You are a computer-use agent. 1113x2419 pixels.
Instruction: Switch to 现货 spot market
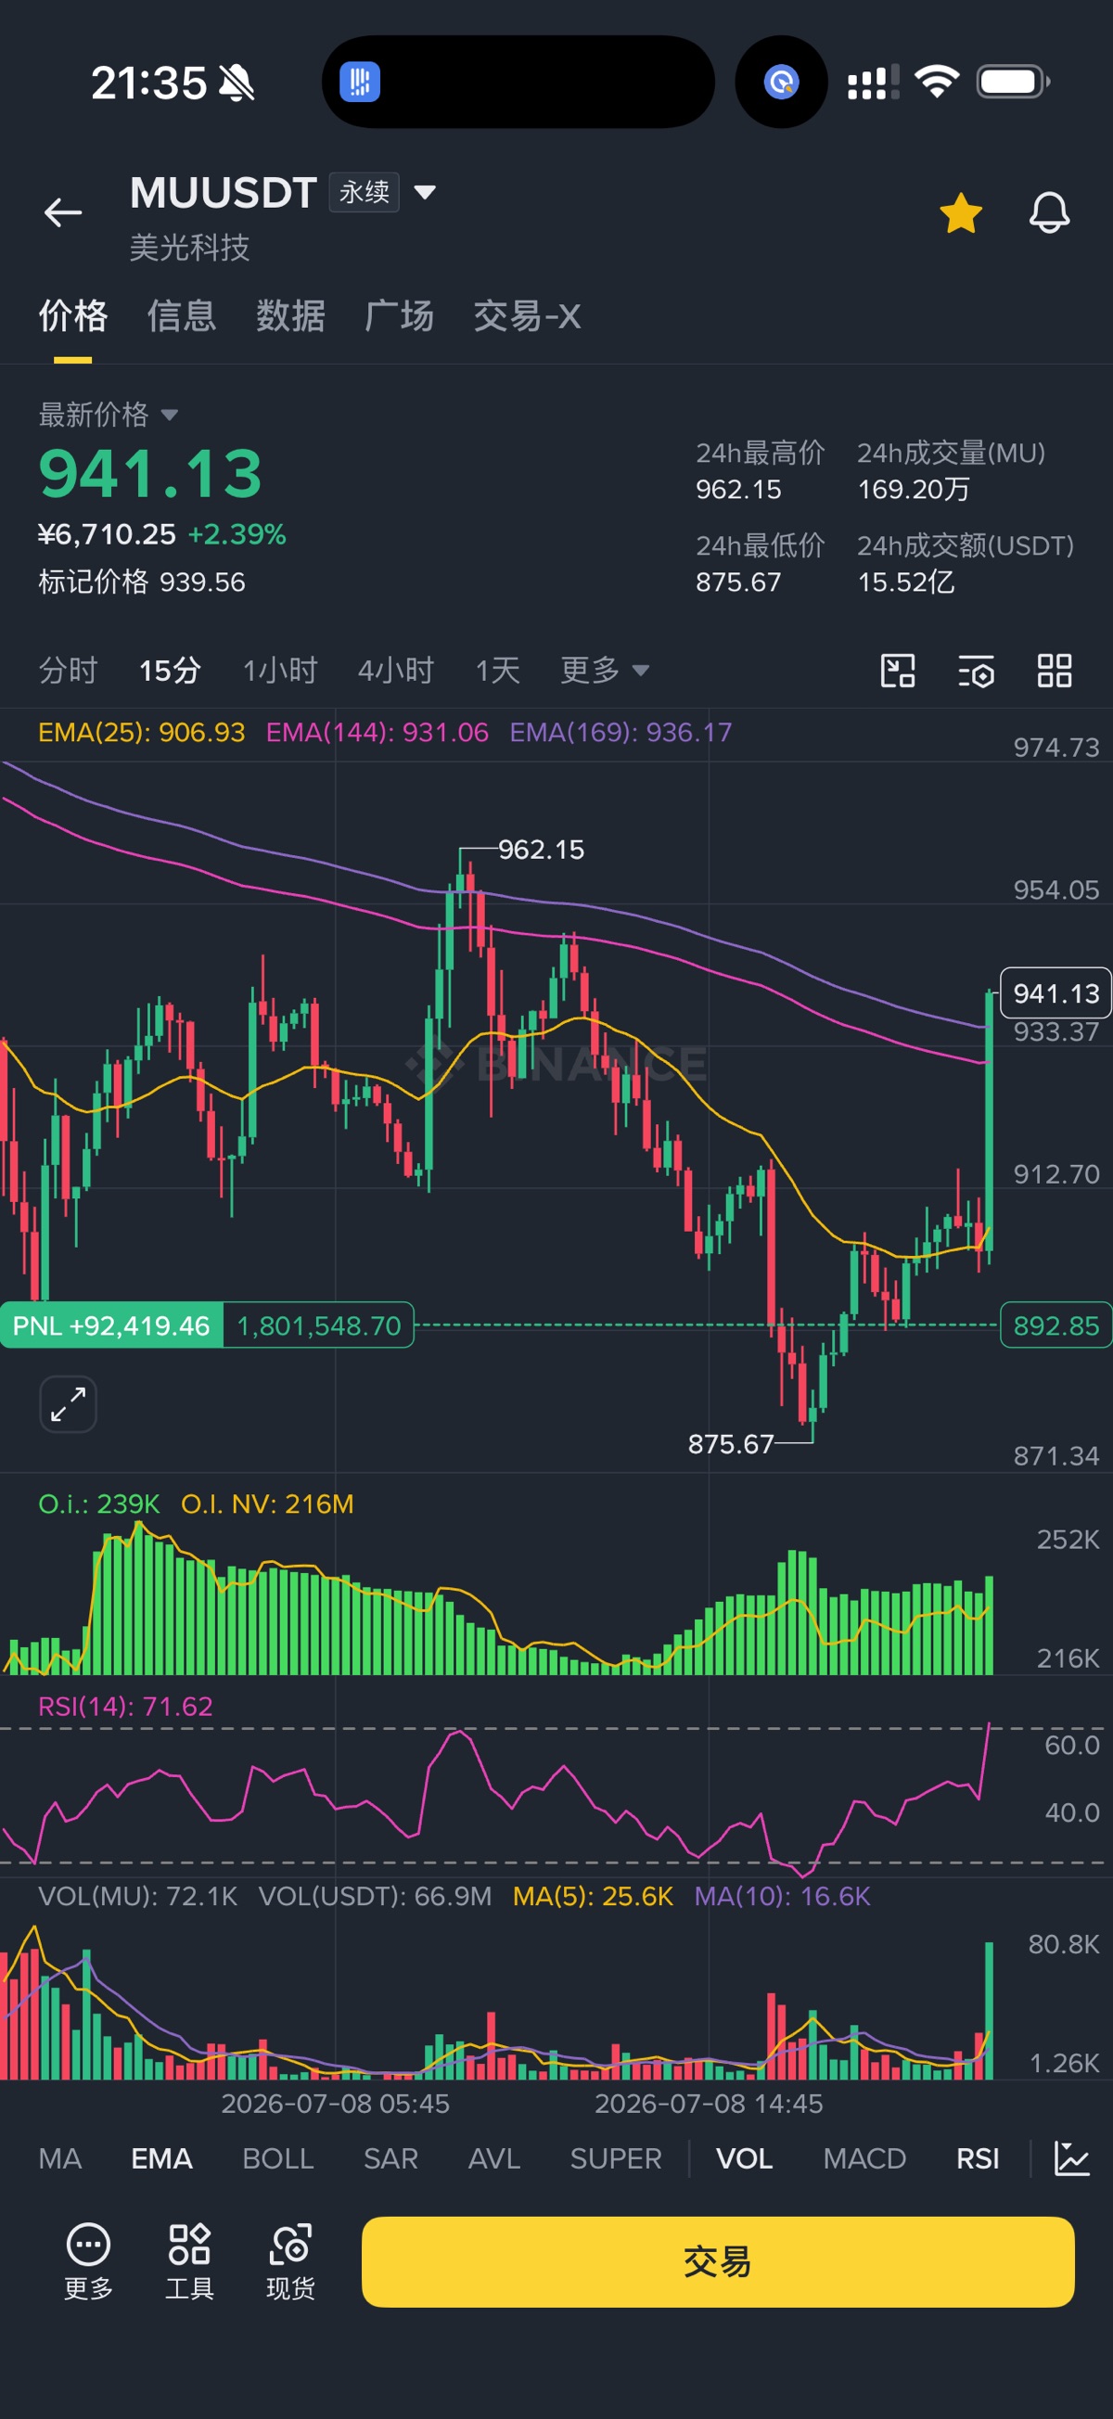point(290,2260)
